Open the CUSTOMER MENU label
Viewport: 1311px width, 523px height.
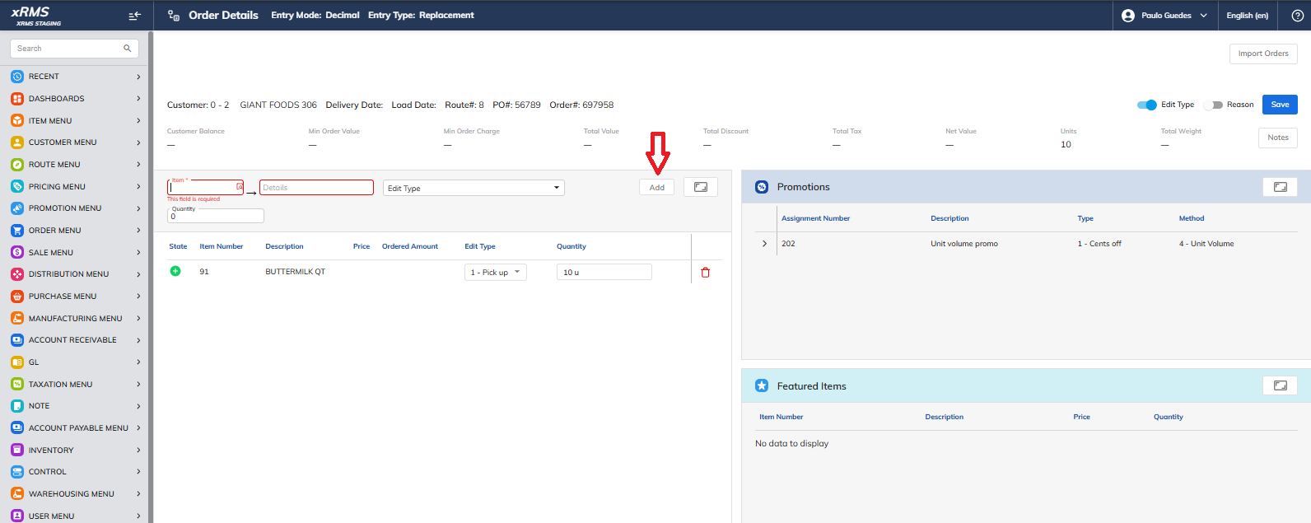[63, 142]
